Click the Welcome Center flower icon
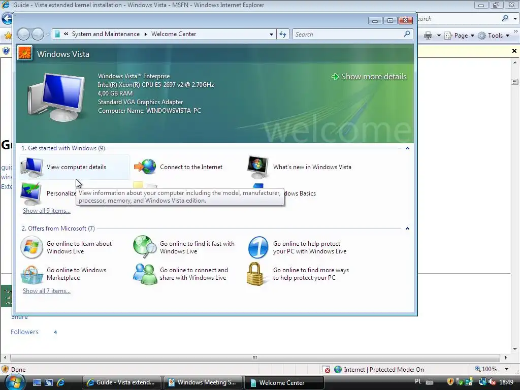Screen dimensions: 520x390 (25, 53)
